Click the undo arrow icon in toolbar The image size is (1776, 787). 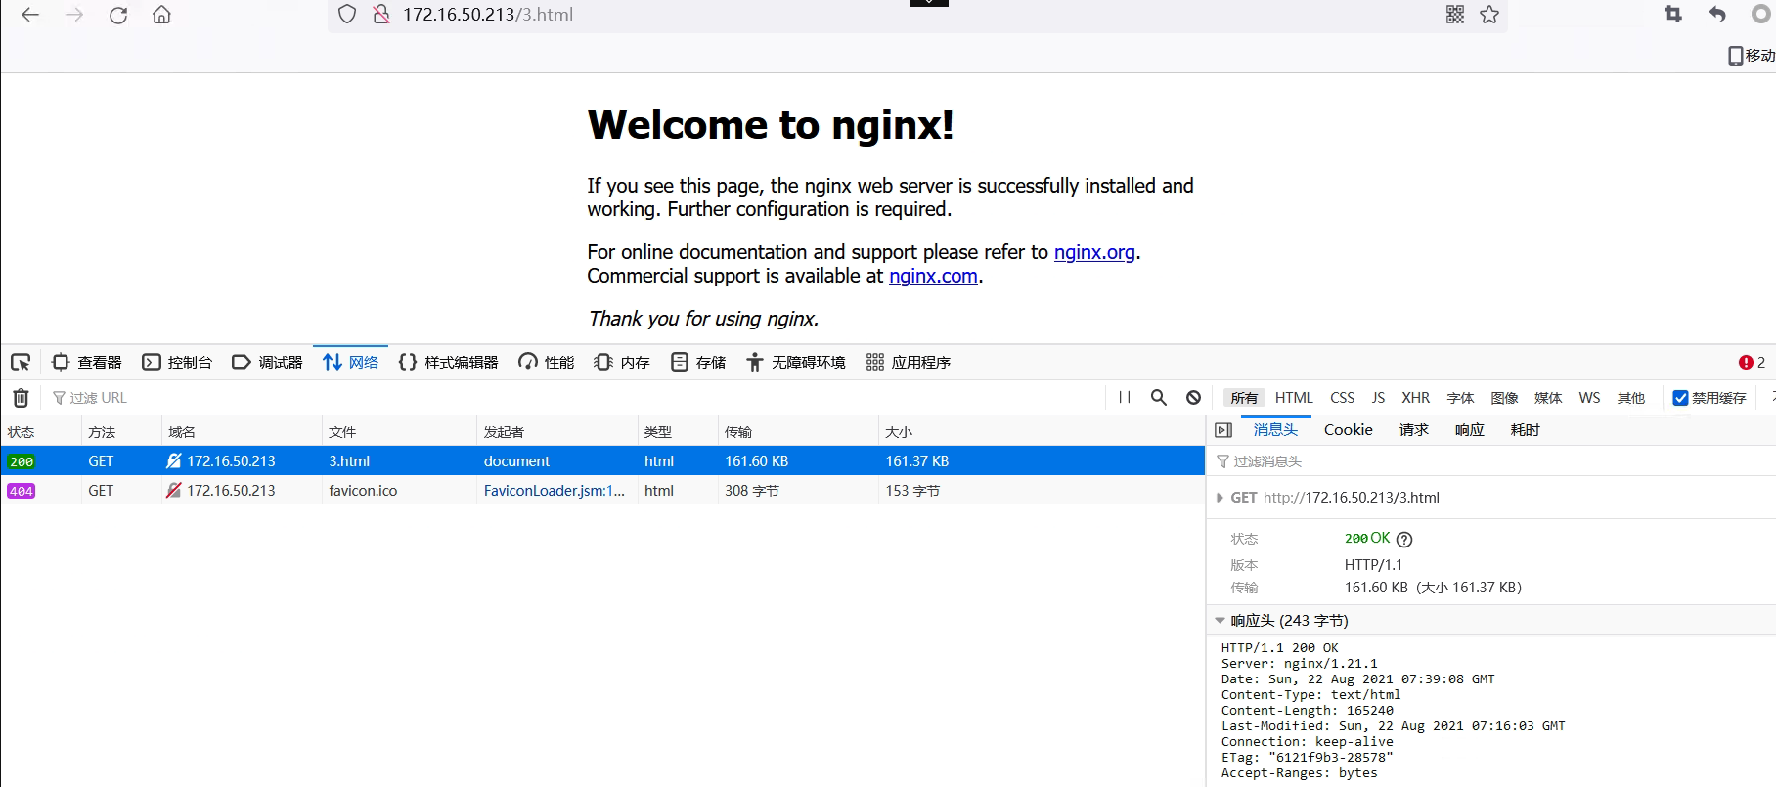click(1717, 15)
